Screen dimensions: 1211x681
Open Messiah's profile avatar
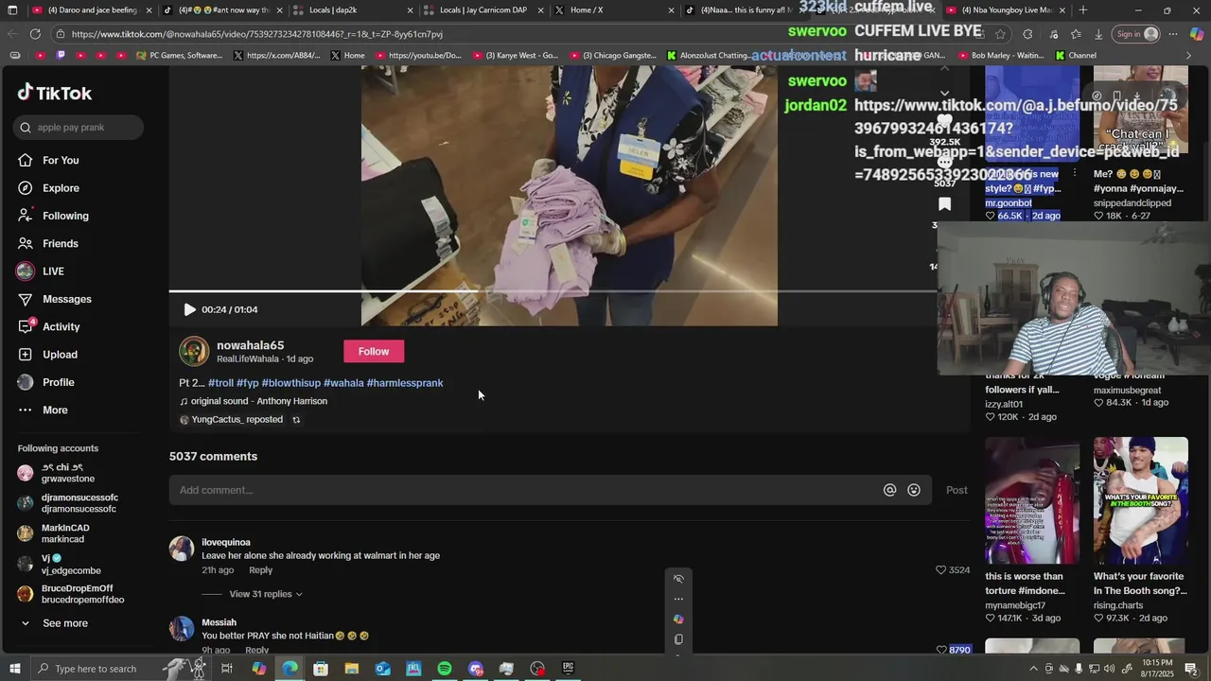point(182,628)
